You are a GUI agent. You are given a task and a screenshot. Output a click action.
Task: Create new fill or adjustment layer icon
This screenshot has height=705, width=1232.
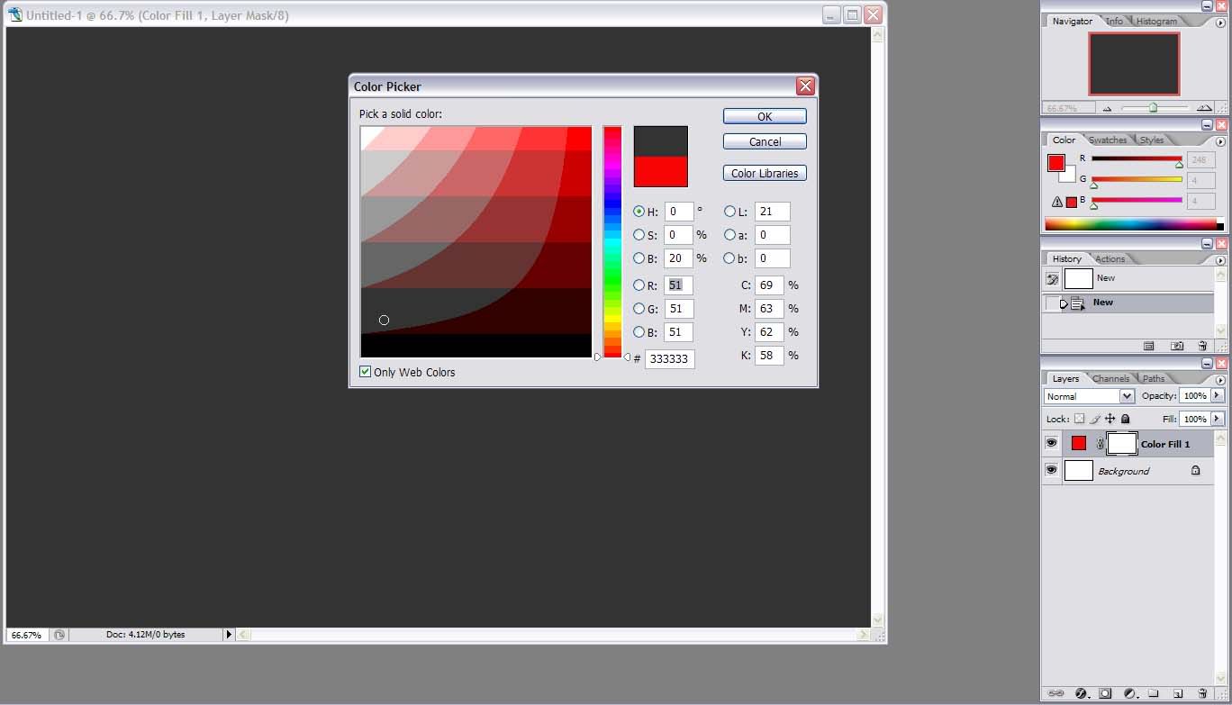[x=1128, y=693]
